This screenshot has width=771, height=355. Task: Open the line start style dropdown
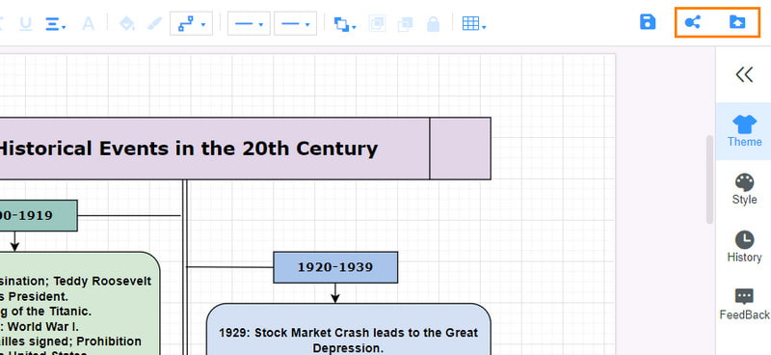click(249, 23)
